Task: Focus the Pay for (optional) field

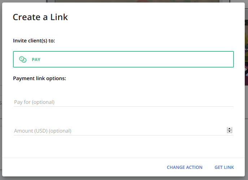Action: coord(123,102)
